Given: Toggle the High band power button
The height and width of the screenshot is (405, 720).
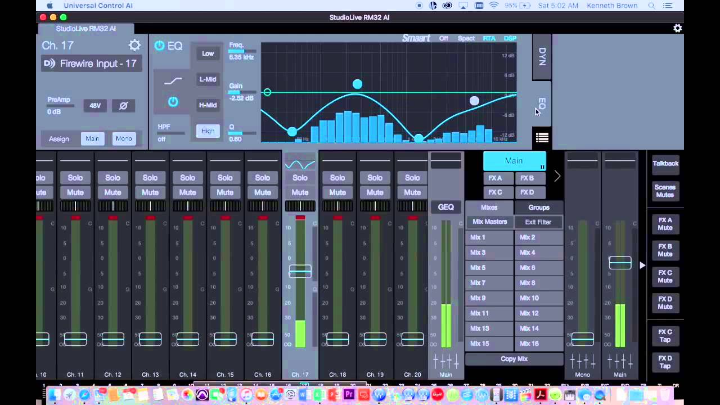Looking at the screenshot, I should (x=173, y=102).
